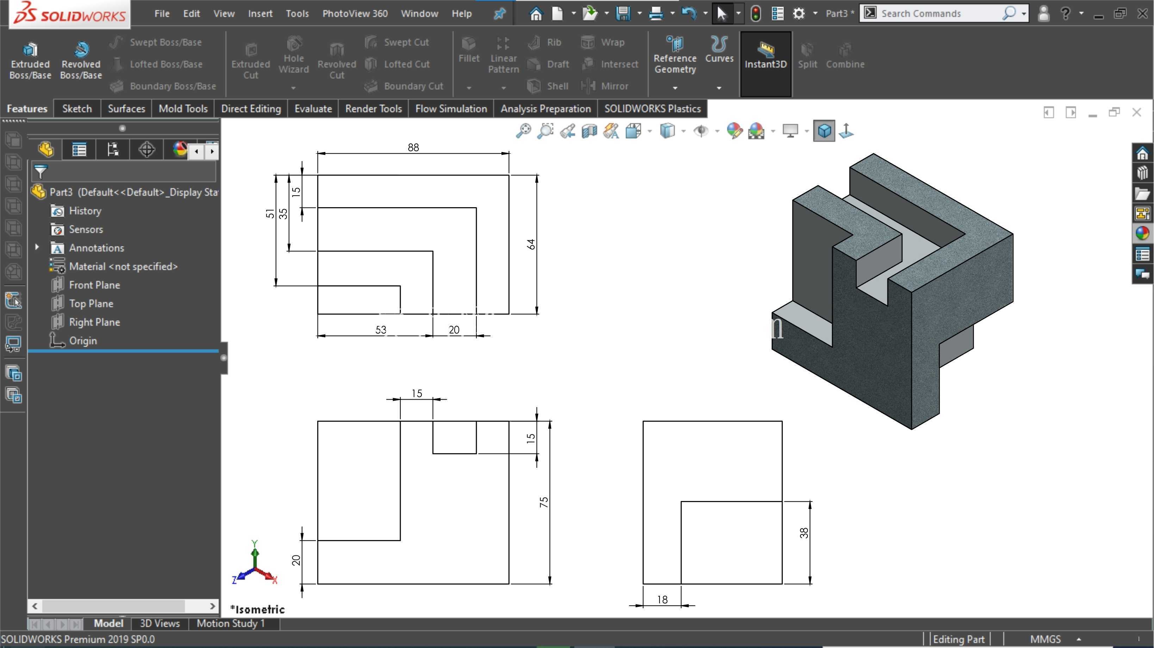Switch to the Motion Study 1 tab
Image resolution: width=1154 pixels, height=648 pixels.
tap(231, 623)
